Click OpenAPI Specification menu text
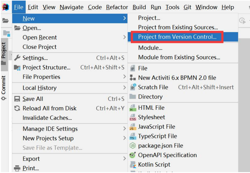 167,155
